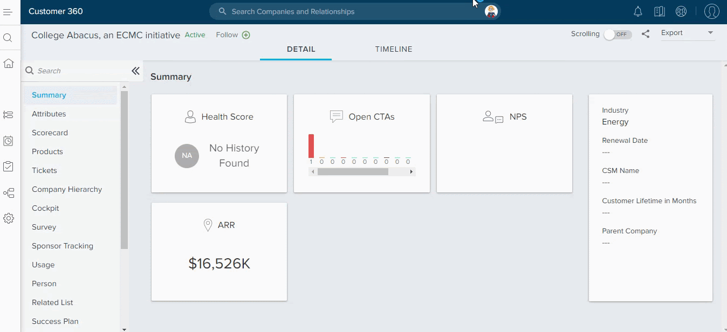
Task: Open the Export dropdown
Action: (x=688, y=33)
